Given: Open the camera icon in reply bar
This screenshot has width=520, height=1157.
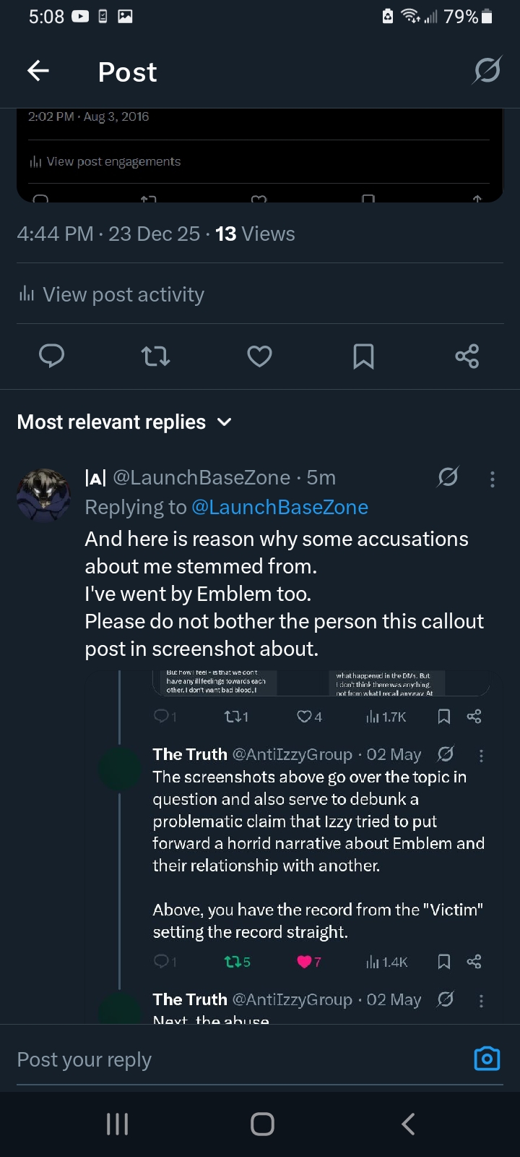Looking at the screenshot, I should point(487,1059).
